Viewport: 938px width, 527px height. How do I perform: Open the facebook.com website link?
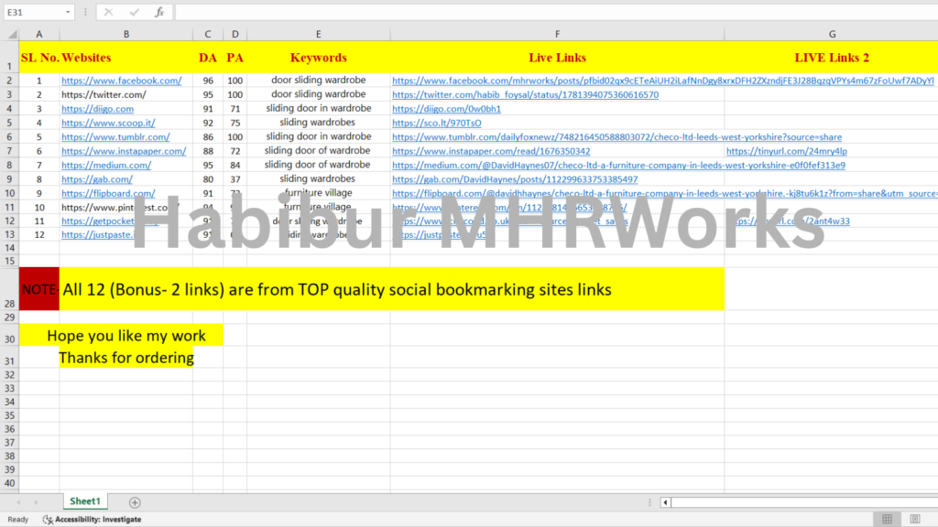[x=121, y=81]
